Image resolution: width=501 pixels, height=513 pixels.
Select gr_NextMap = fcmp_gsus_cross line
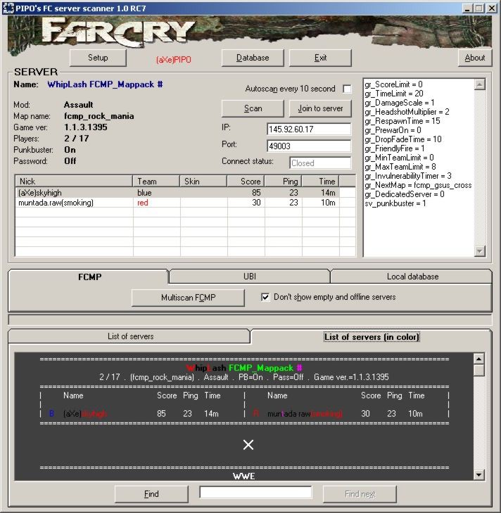(418, 185)
